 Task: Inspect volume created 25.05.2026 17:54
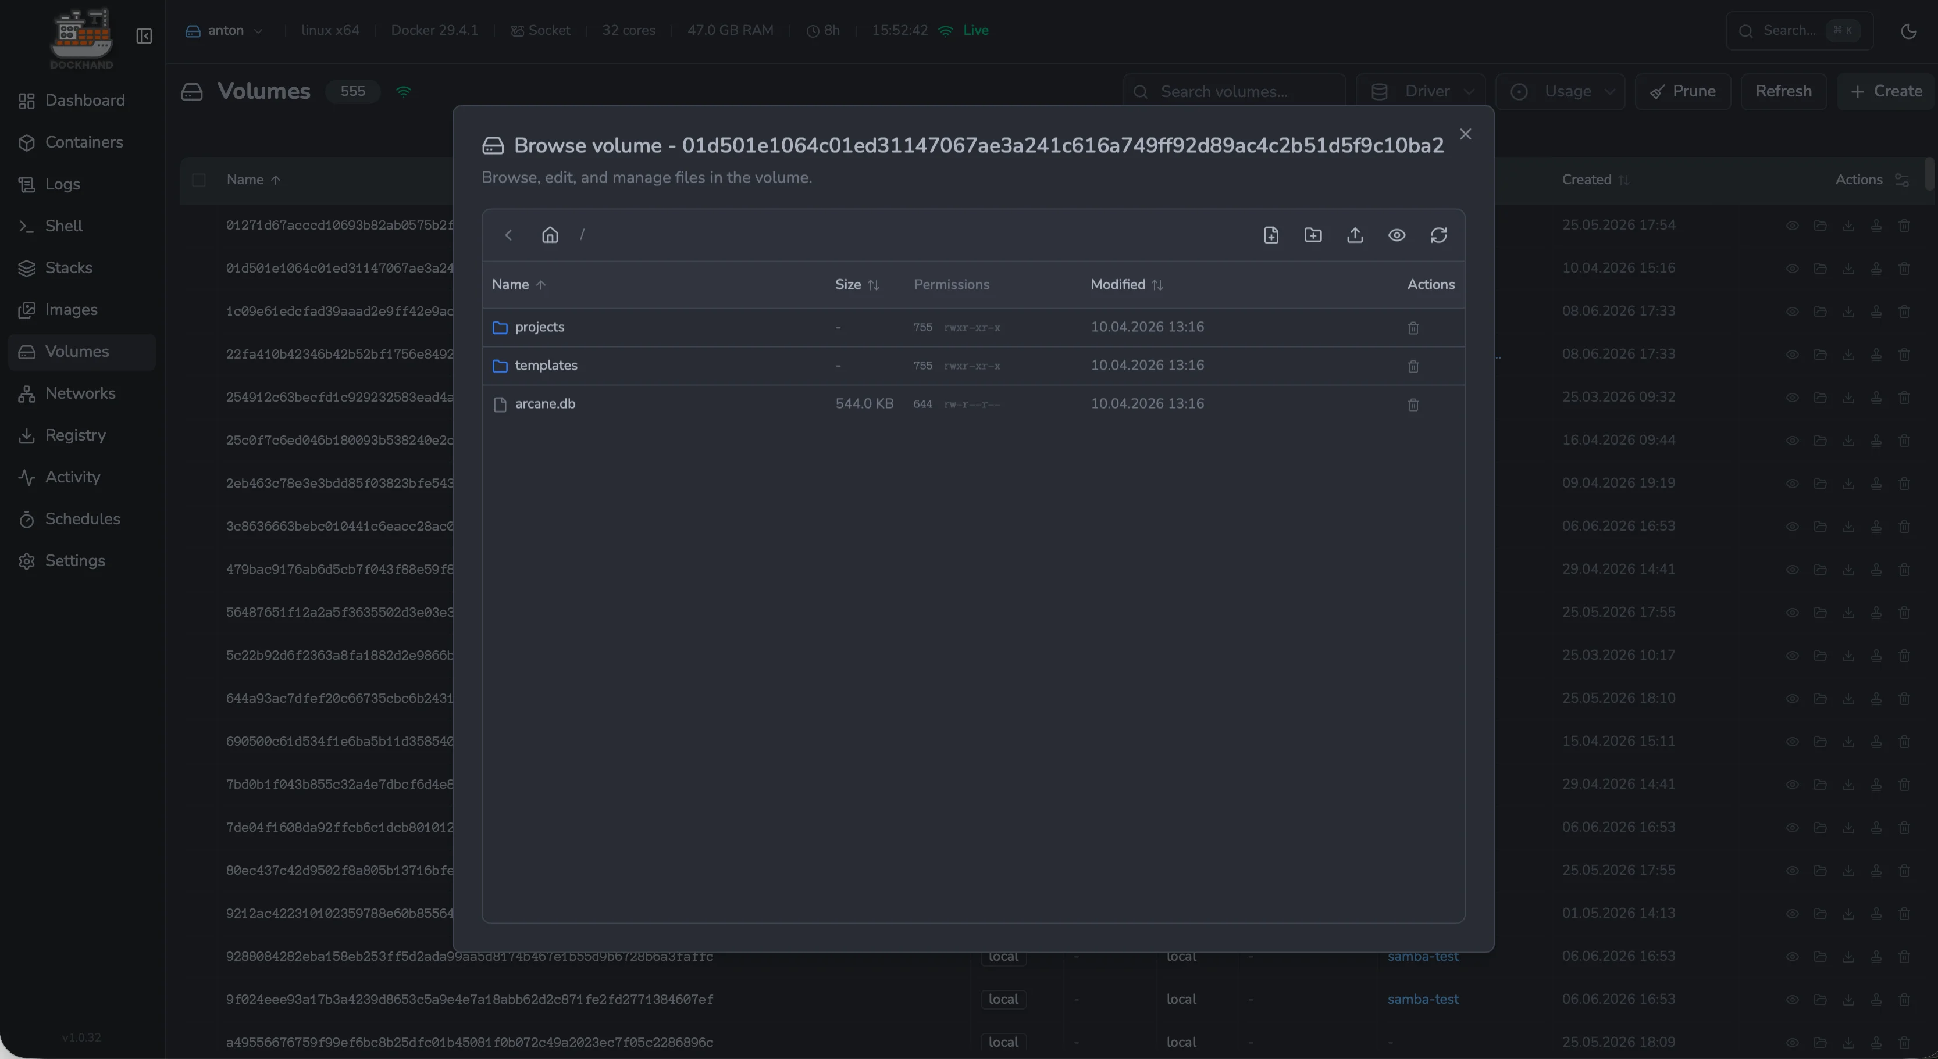click(x=1792, y=226)
